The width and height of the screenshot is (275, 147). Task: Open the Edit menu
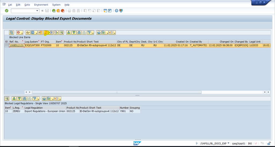tap(18, 5)
